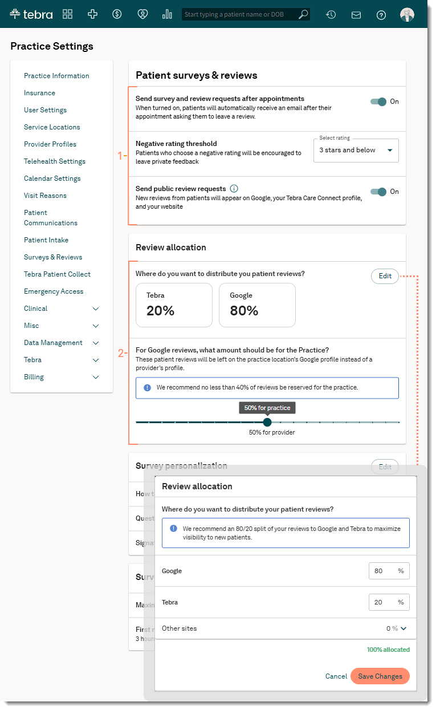The image size is (436, 710).
Task: Open the recent history clock icon
Action: click(x=331, y=15)
